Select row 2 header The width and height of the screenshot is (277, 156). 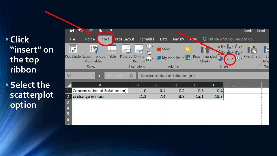click(x=68, y=96)
